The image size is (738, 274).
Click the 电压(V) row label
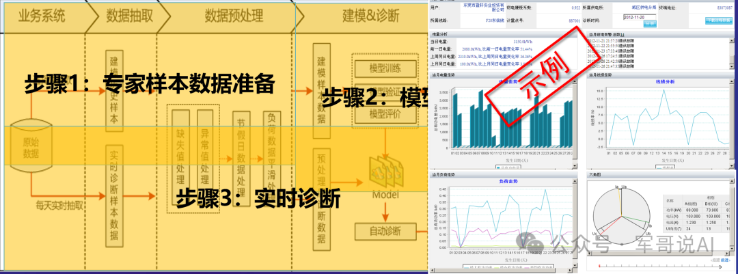pyautogui.click(x=672, y=216)
